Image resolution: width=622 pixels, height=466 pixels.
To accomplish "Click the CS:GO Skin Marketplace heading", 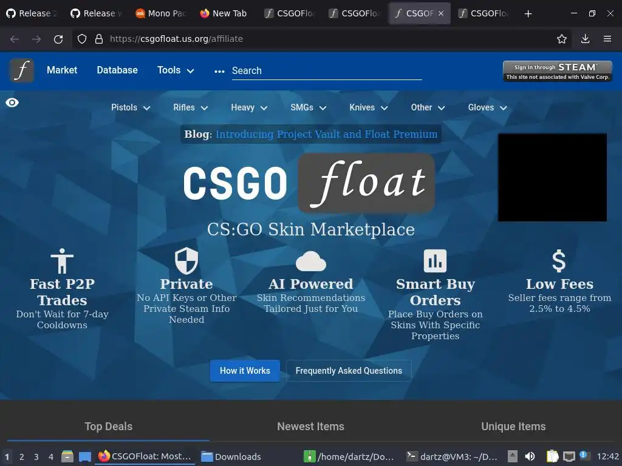I will pos(311,229).
